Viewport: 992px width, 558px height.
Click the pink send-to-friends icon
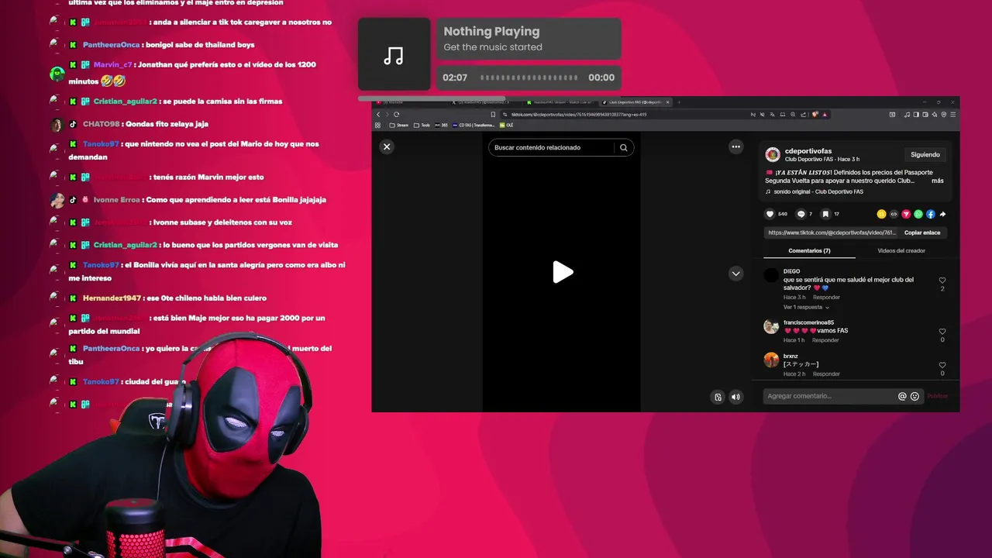(x=906, y=214)
